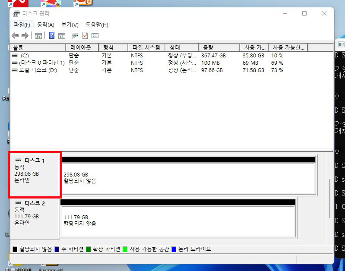Click the 10 % free percent cell
Screen dimensions: 345x271
[277, 56]
